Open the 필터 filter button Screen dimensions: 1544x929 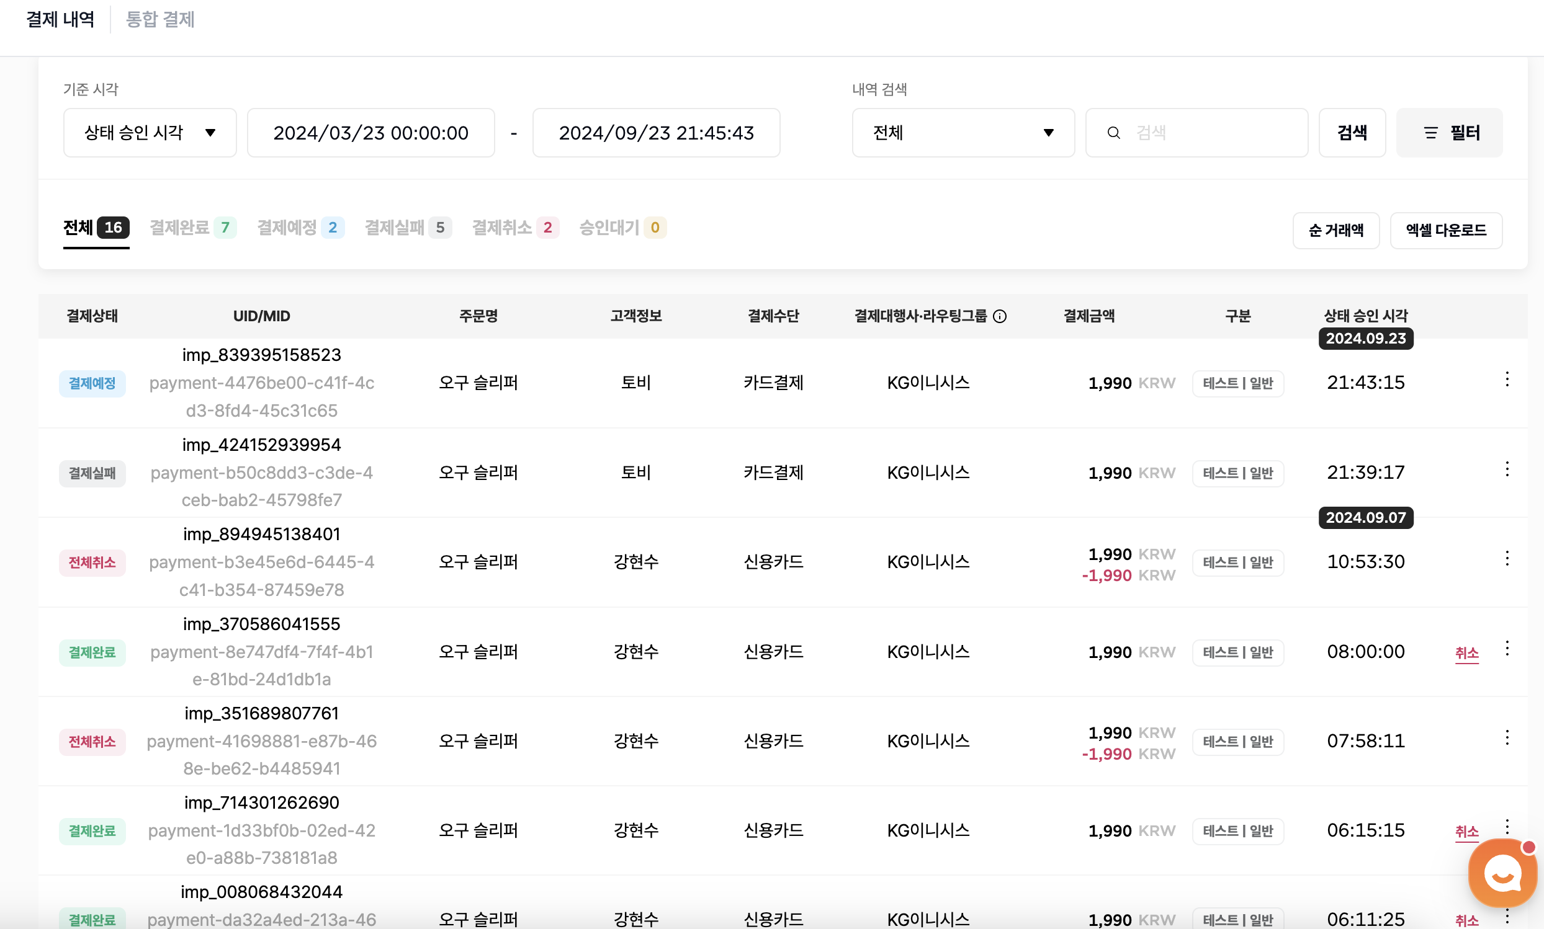click(x=1449, y=133)
